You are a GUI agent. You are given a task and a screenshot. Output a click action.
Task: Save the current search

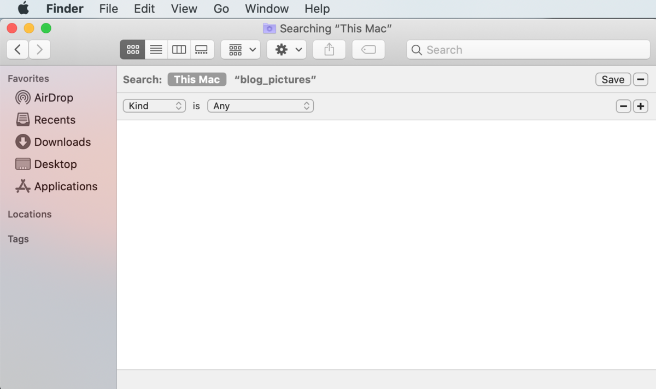(x=613, y=80)
